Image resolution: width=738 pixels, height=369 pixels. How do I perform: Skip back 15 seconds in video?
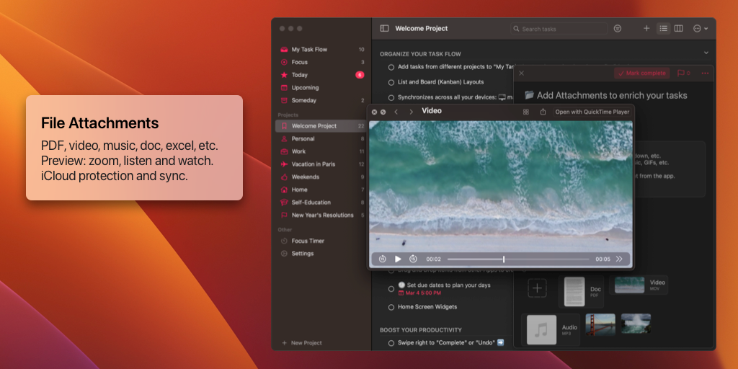point(383,259)
